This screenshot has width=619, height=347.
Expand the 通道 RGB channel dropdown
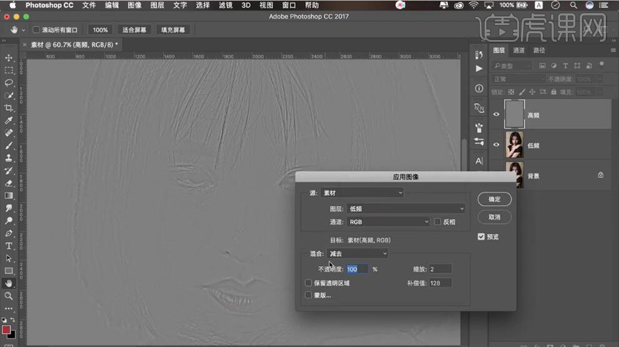click(x=388, y=222)
